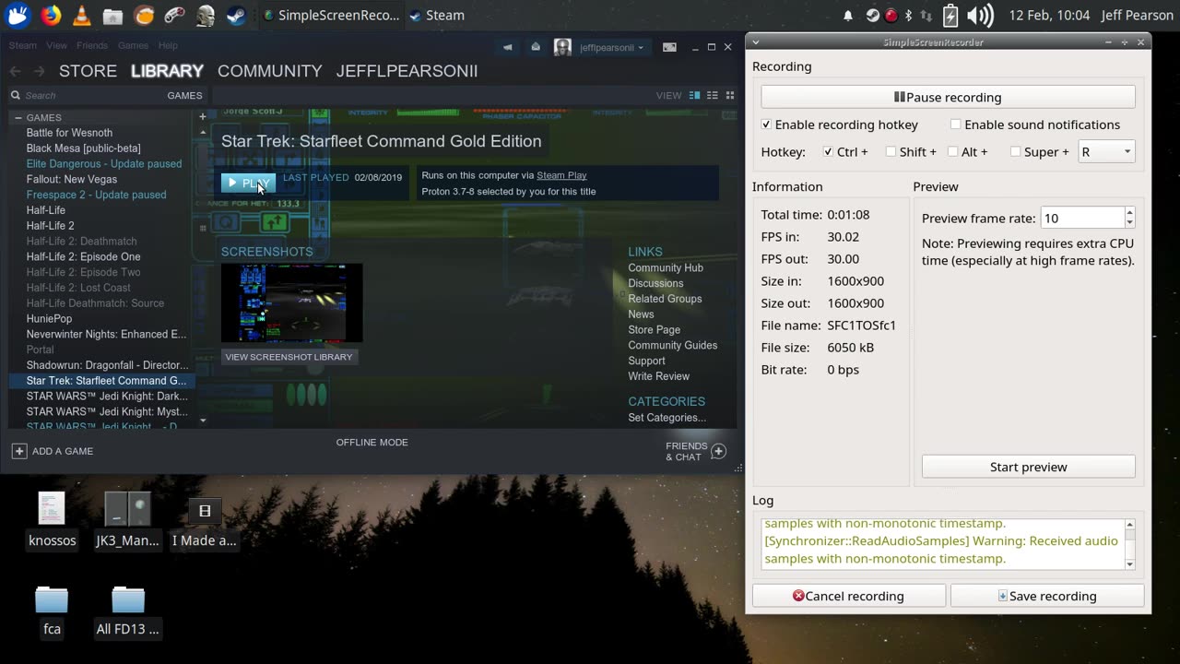Image resolution: width=1180 pixels, height=664 pixels.
Task: Click Set Categories... link
Action: point(667,418)
